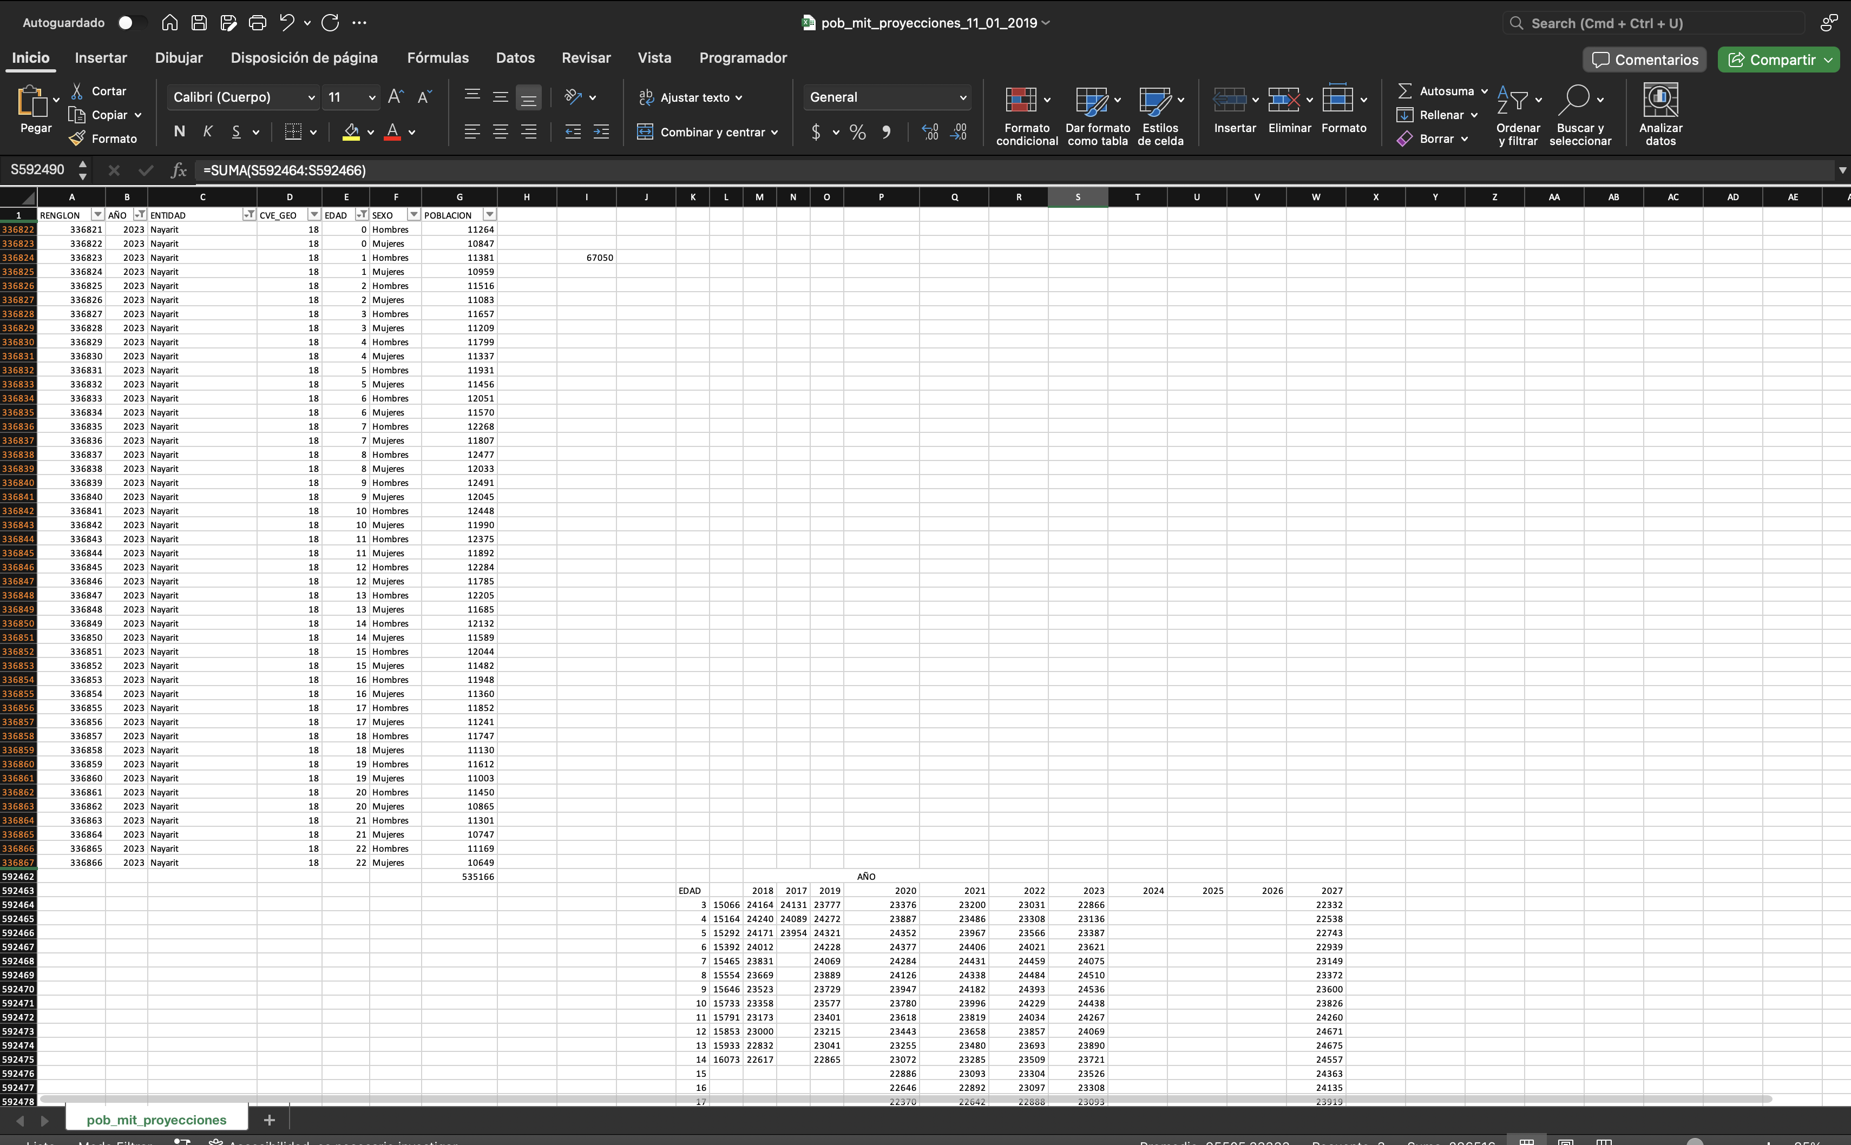Click the Comentarios button
1851x1145 pixels.
[1644, 60]
